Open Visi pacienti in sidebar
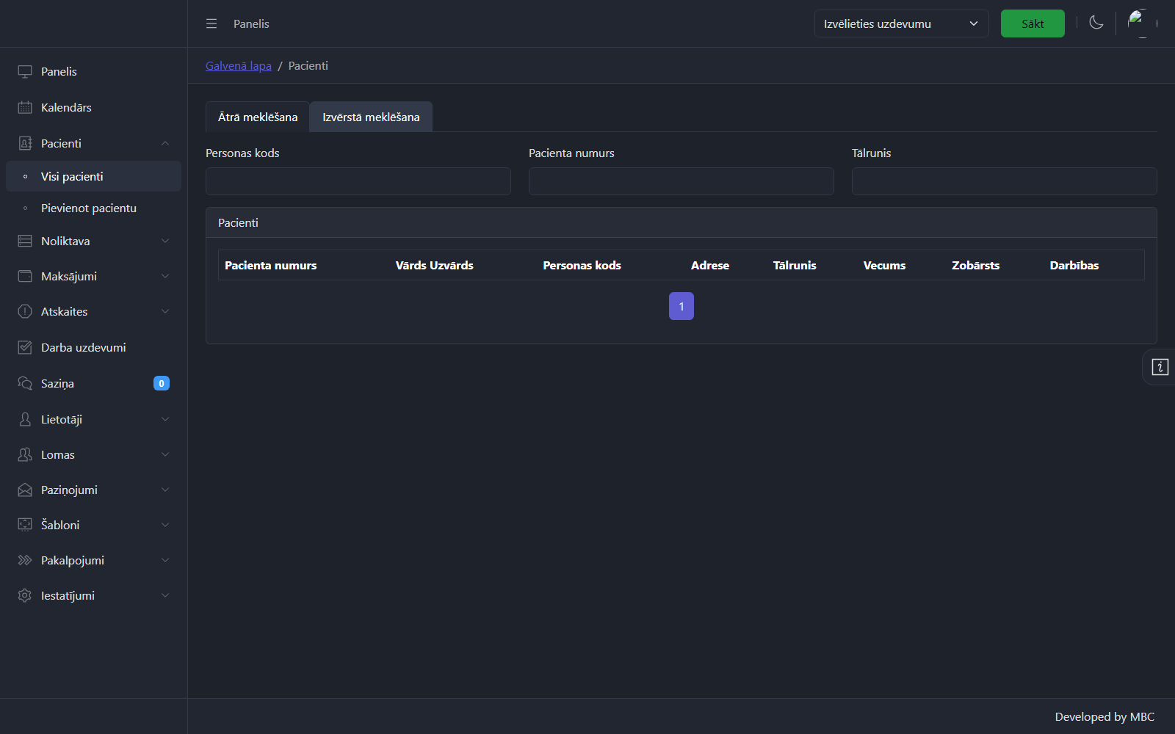1175x734 pixels. (93, 176)
